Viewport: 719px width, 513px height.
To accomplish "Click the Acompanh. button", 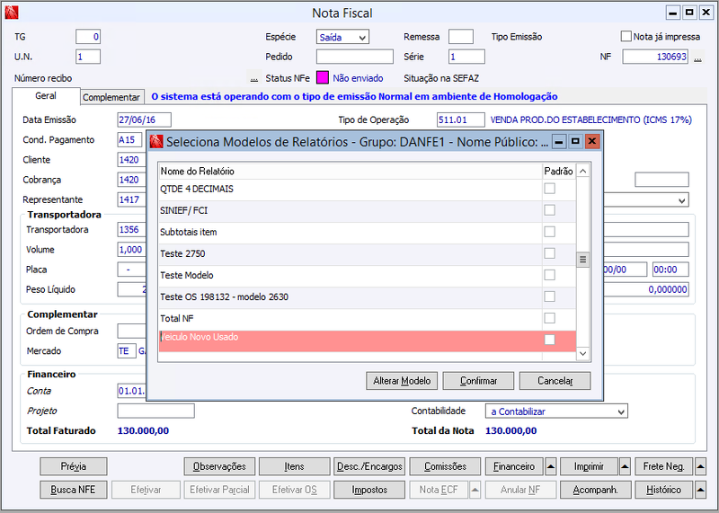I will (x=596, y=490).
